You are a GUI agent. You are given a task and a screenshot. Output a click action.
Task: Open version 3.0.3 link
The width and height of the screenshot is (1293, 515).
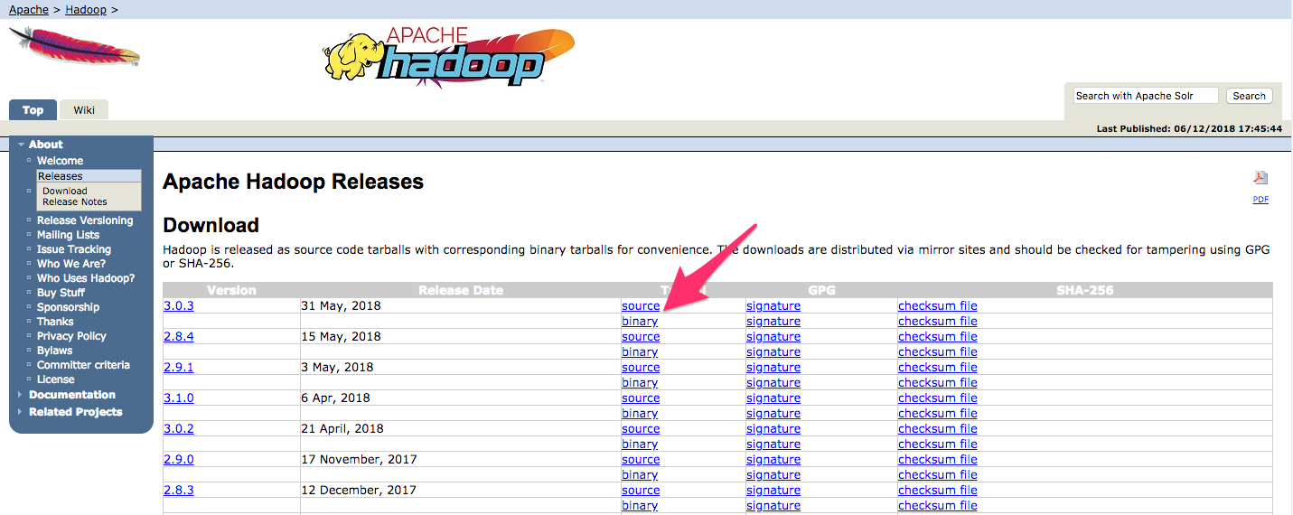pyautogui.click(x=178, y=305)
